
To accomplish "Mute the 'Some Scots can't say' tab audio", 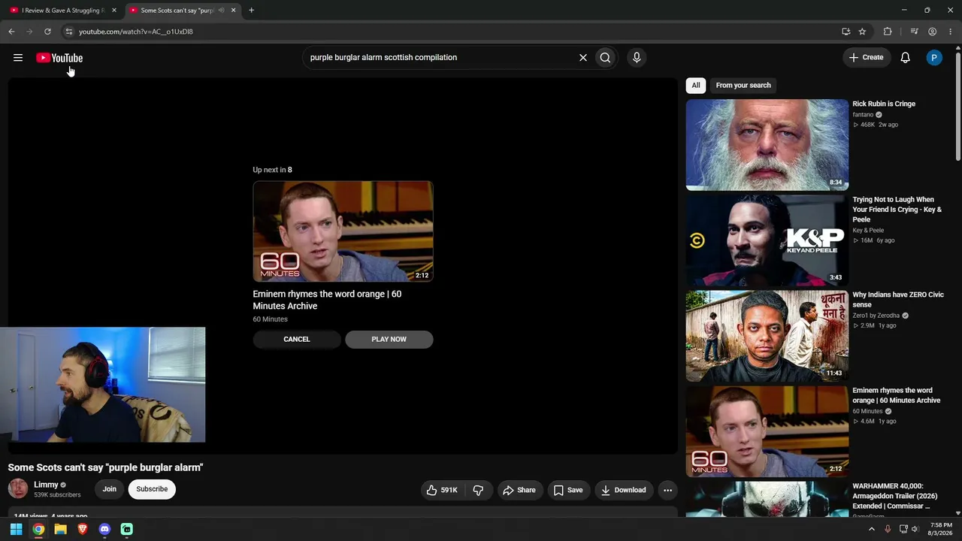I will click(221, 11).
